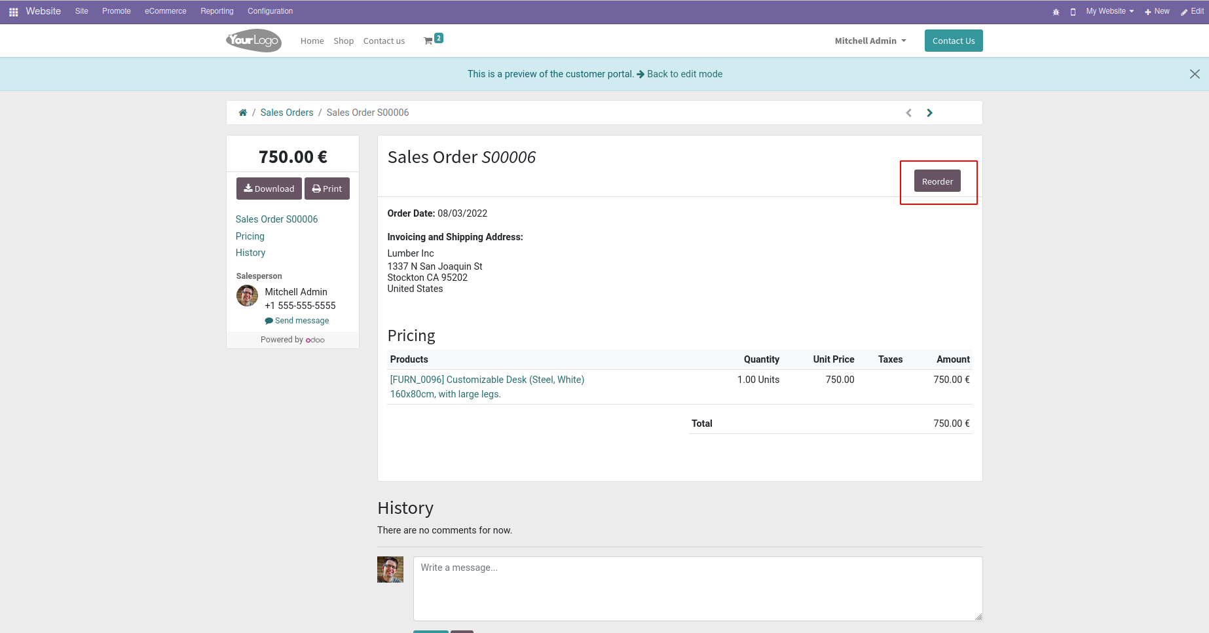Open the apps grid menu icon
This screenshot has width=1209, height=633.
(13, 12)
